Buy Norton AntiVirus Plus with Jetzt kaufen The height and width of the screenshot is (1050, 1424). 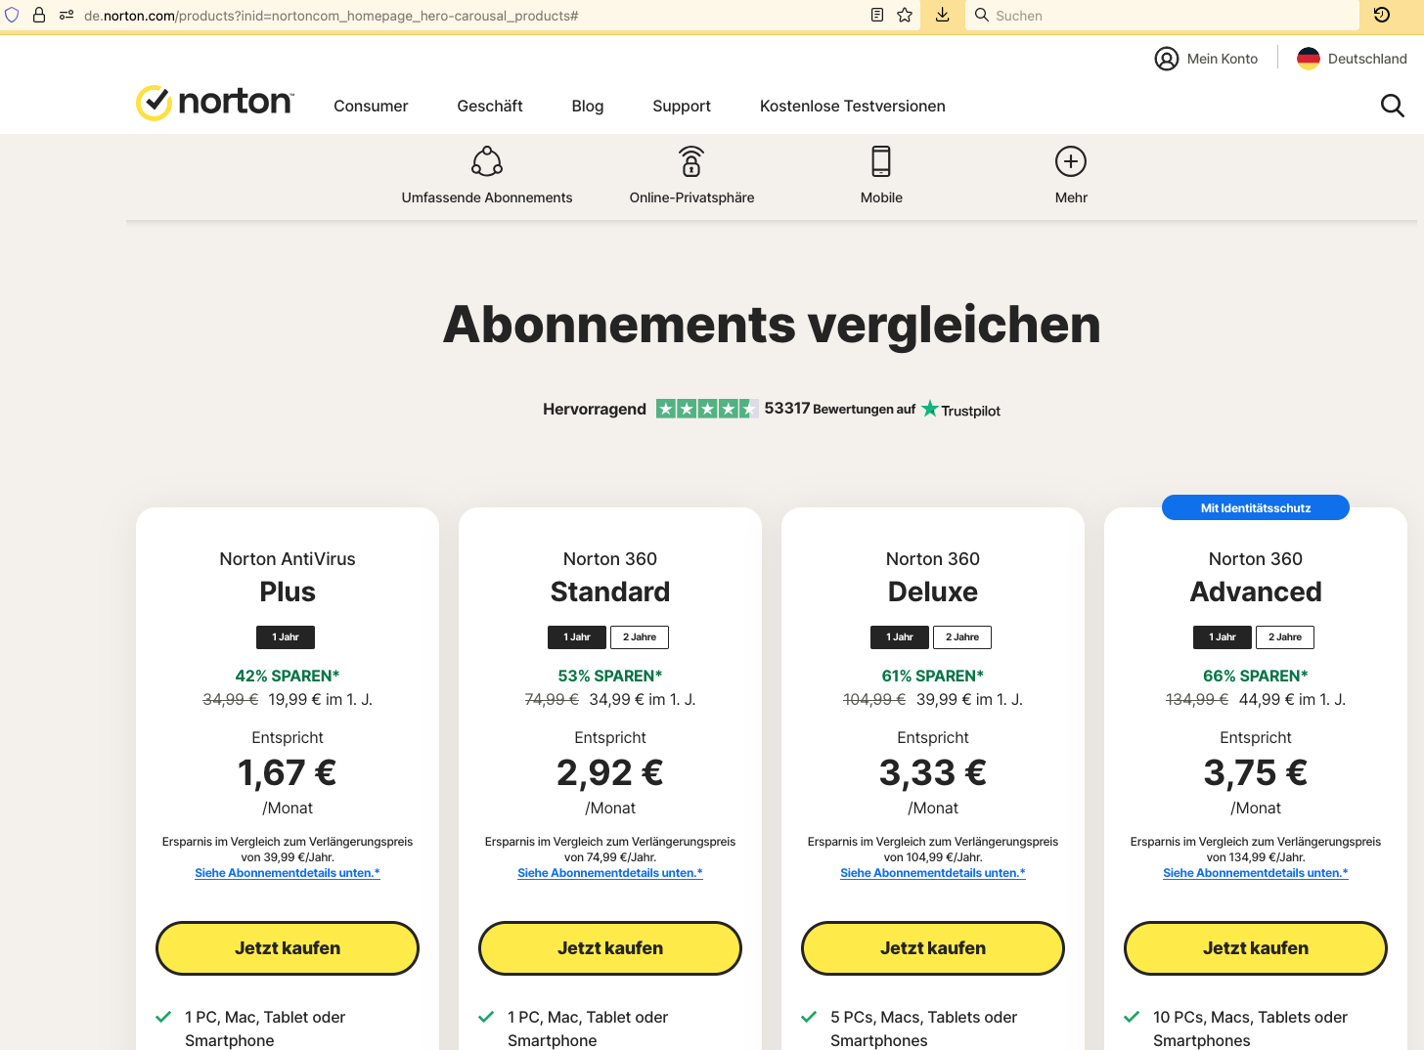[x=288, y=948]
